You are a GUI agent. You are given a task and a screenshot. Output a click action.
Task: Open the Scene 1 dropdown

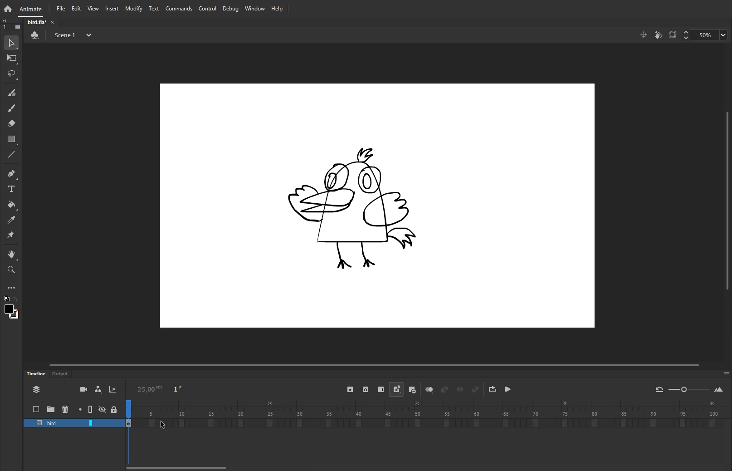pos(89,35)
